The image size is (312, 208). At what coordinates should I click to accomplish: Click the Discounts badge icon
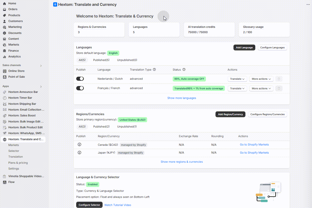(x=4, y=33)
